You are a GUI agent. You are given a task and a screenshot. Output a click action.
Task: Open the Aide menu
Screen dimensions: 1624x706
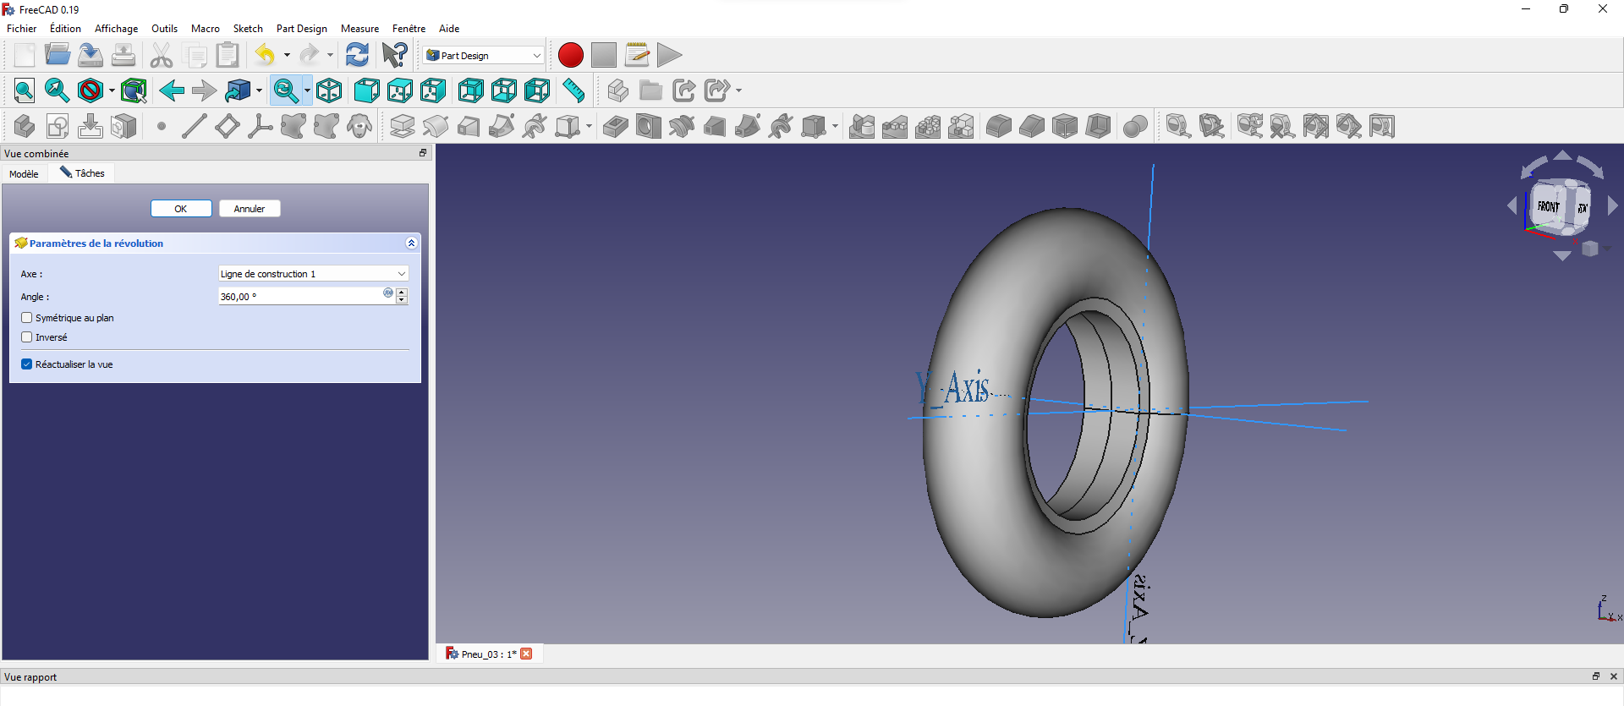click(449, 29)
